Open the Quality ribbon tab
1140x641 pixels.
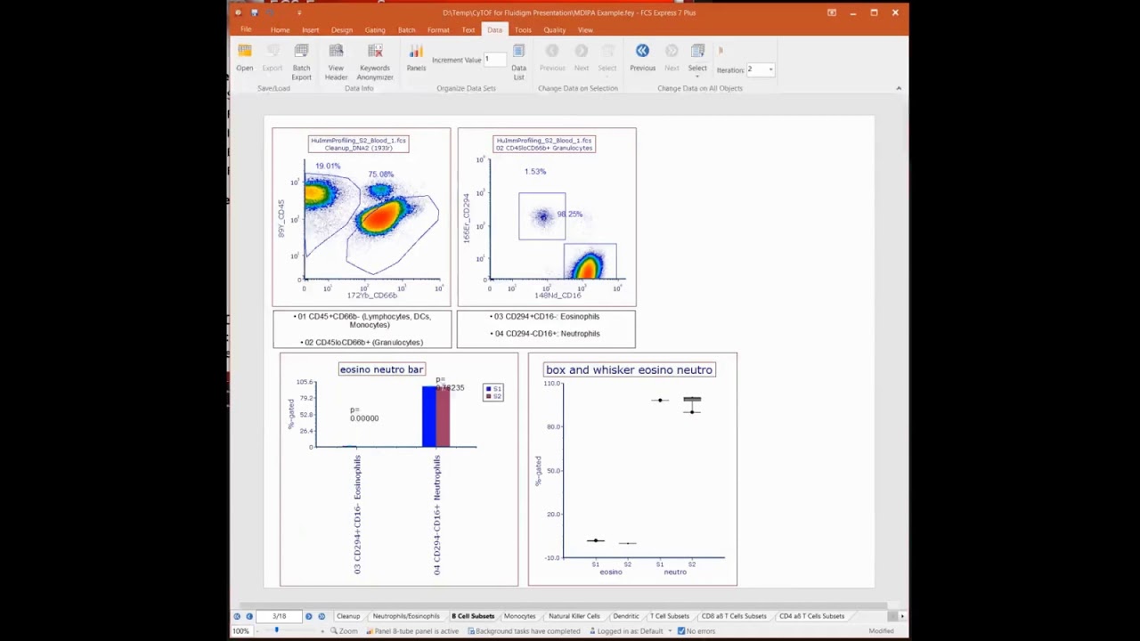(554, 30)
